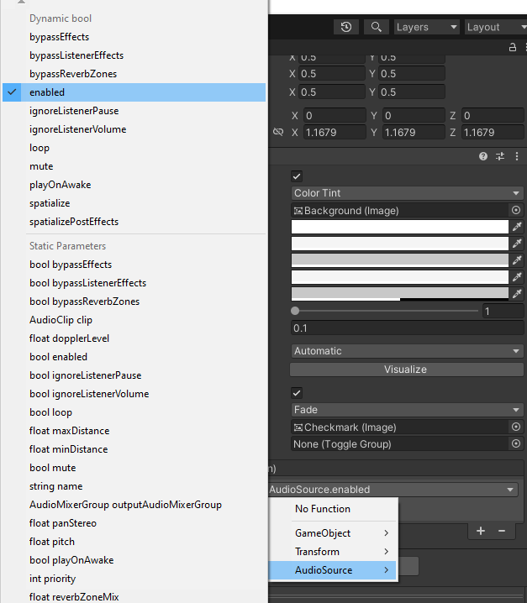Add a new event entry with plus
This screenshot has width=527, height=603.
[481, 531]
